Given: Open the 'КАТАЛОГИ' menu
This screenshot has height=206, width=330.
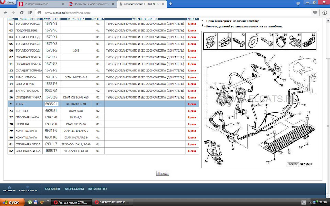Looking at the screenshot, I should (52, 189).
